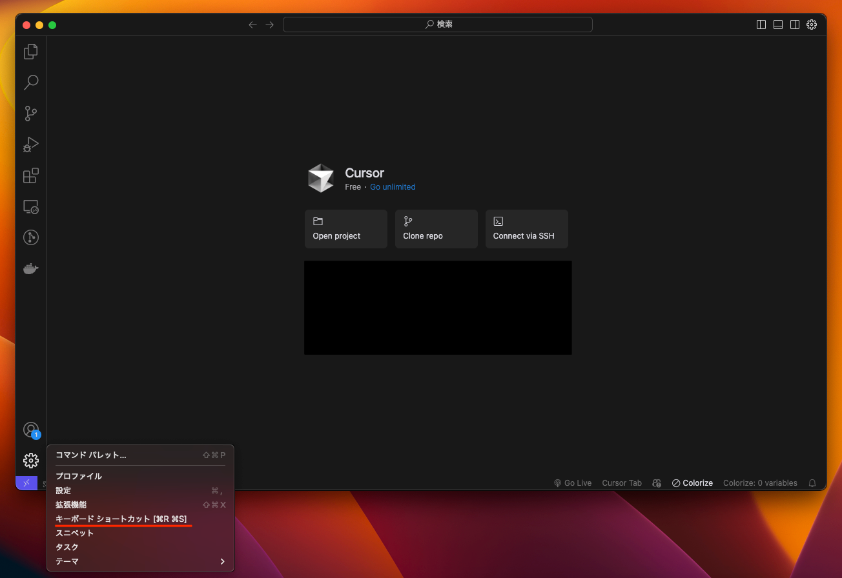Open the settings gear in title bar
842x578 pixels.
[x=812, y=25]
